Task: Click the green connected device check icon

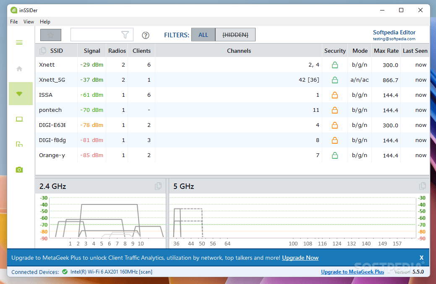Action: [65, 272]
